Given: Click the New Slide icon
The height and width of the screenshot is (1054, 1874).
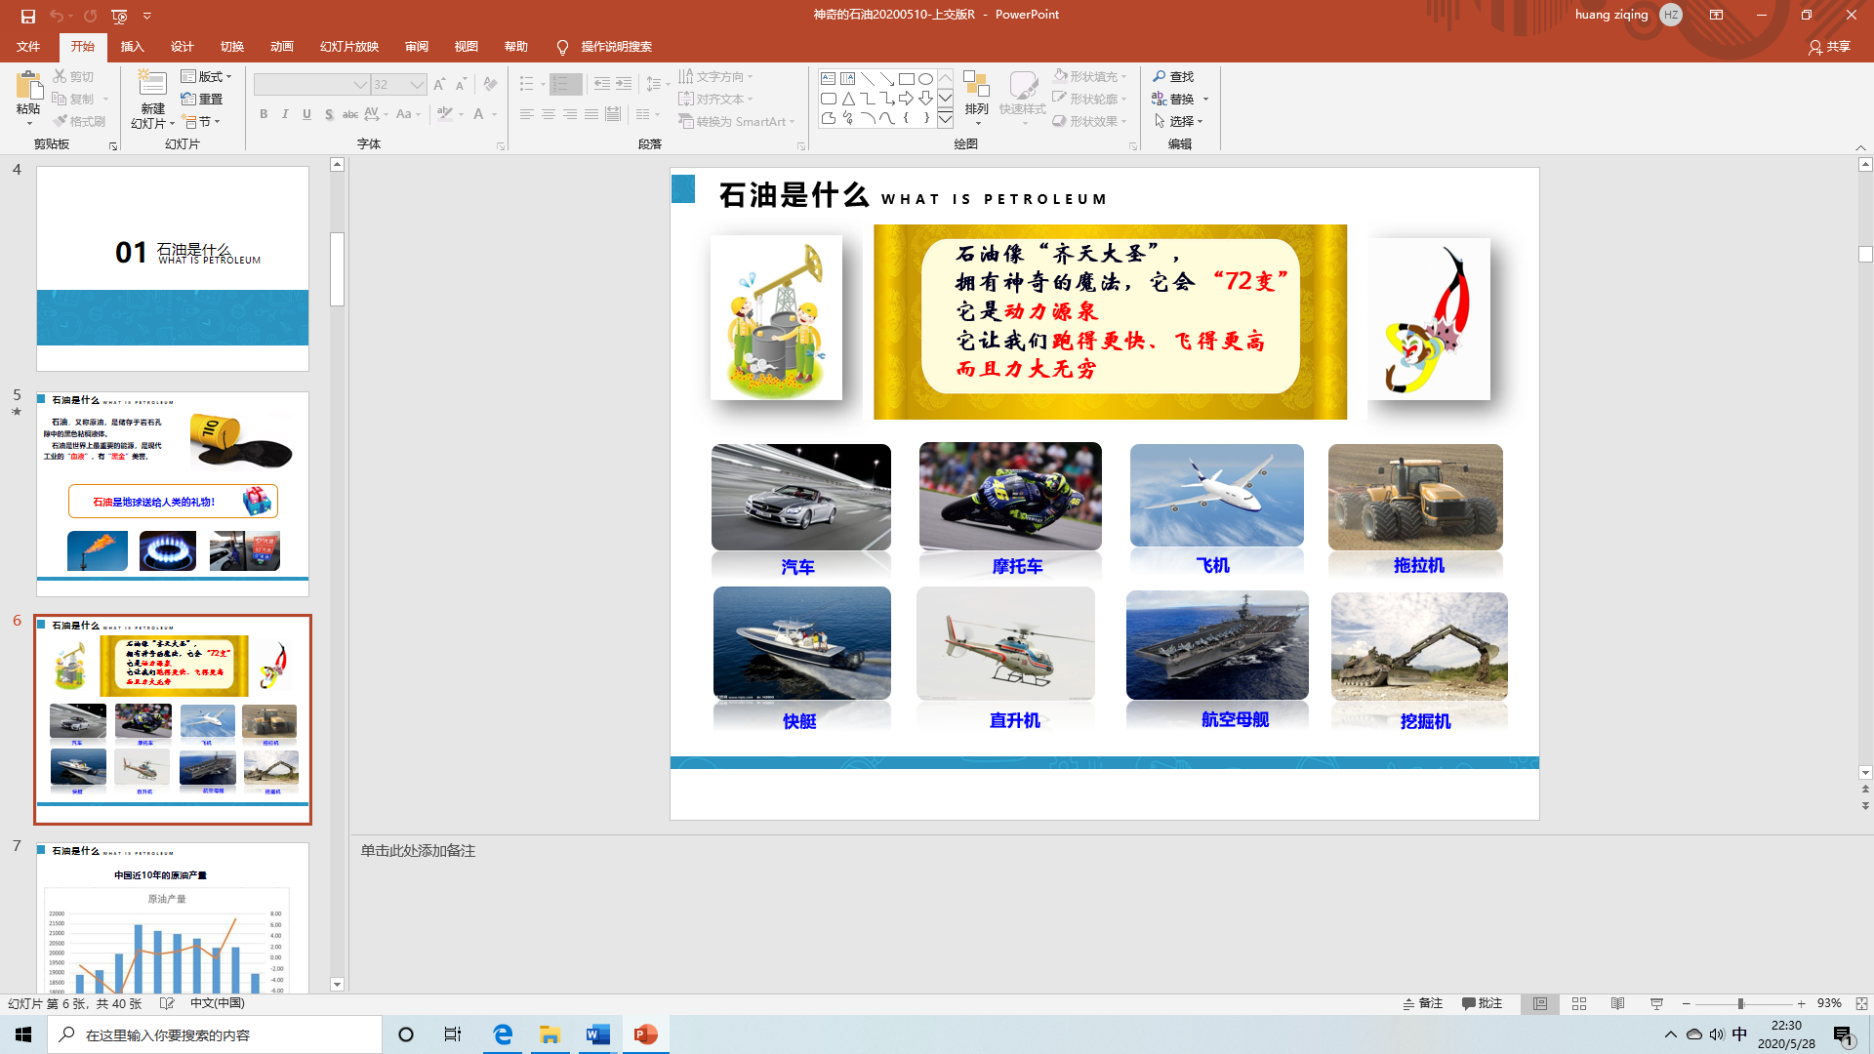Looking at the screenshot, I should [152, 85].
